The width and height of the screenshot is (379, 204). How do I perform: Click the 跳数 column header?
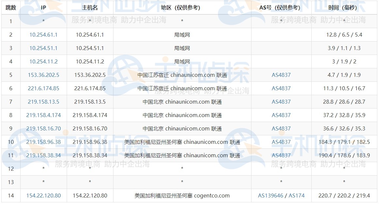(x=11, y=8)
